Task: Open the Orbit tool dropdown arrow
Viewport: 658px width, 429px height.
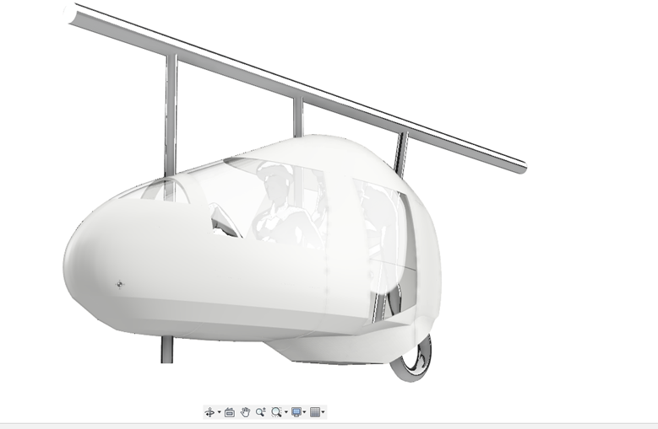Action: click(219, 413)
